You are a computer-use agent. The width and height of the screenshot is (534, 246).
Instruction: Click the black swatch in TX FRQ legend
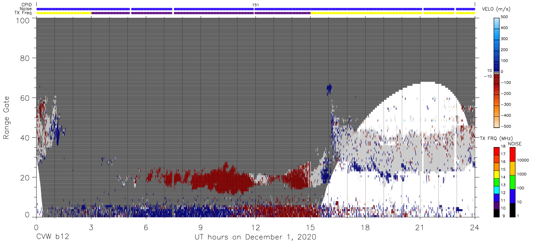pyautogui.click(x=497, y=213)
